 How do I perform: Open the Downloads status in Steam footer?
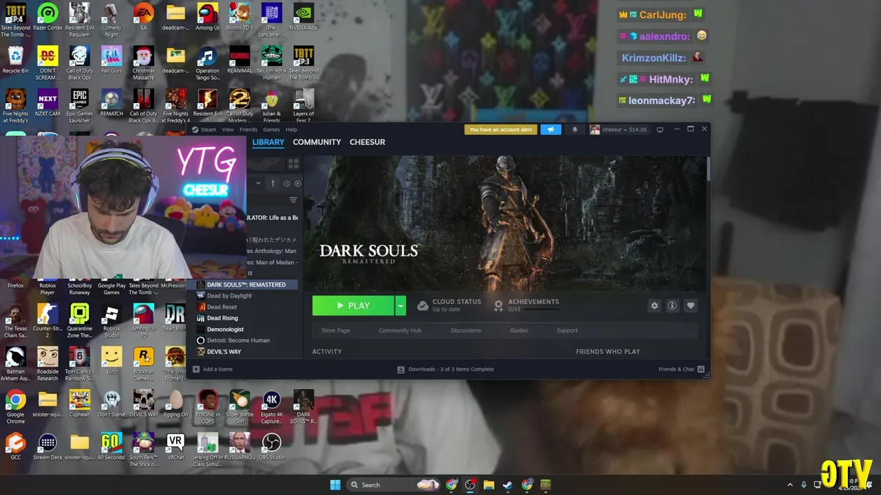coord(445,369)
